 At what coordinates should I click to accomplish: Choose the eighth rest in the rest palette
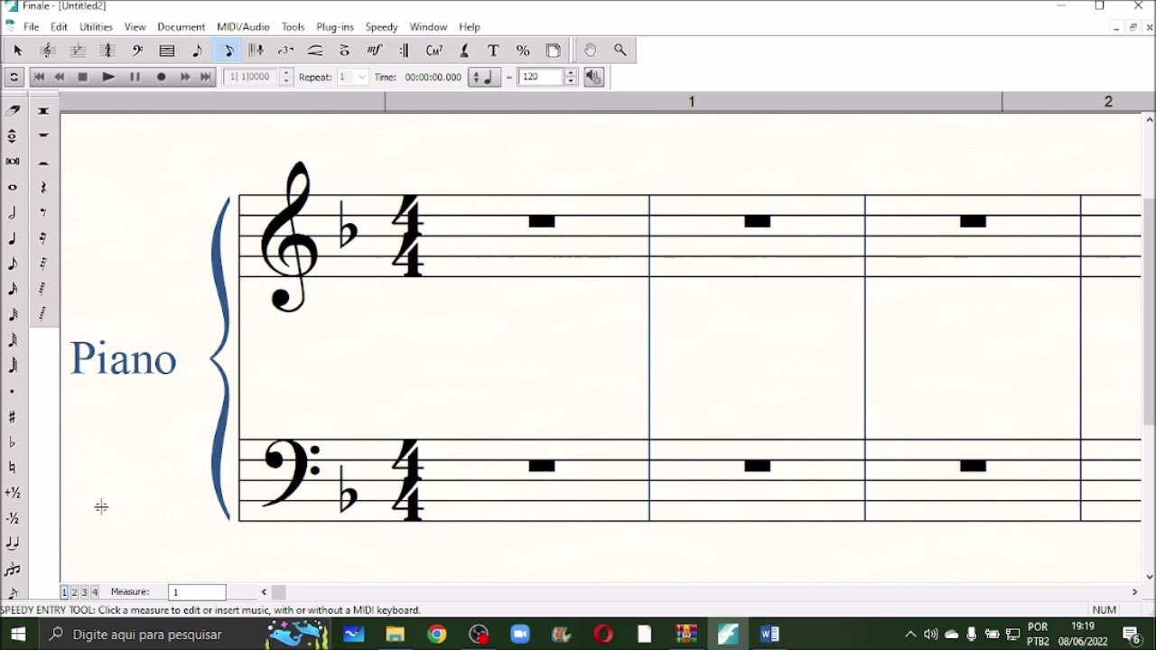(43, 213)
